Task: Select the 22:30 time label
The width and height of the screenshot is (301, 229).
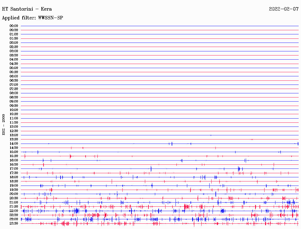Action: tap(14, 215)
